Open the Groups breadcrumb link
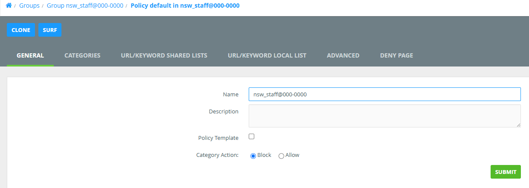This screenshot has width=529, height=188. (x=29, y=6)
